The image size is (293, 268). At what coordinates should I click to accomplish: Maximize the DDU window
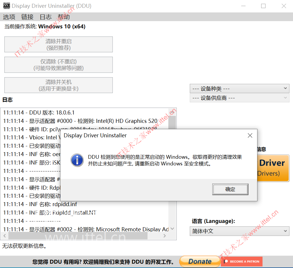pyautogui.click(x=263, y=6)
